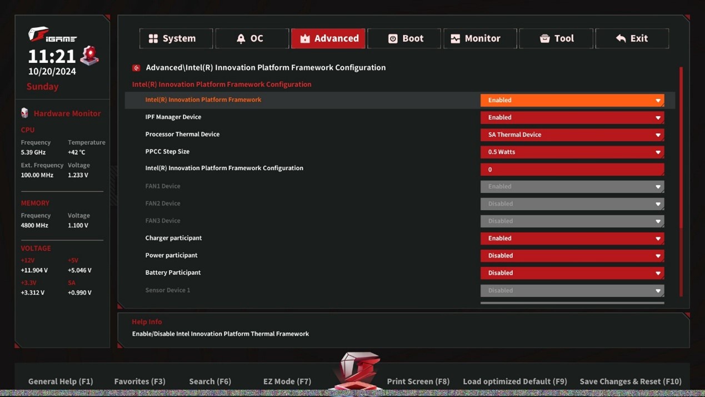The height and width of the screenshot is (397, 705).
Task: Click the Framework Configuration value field
Action: (x=572, y=170)
